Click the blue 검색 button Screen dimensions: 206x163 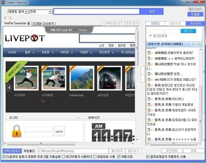coord(152,12)
